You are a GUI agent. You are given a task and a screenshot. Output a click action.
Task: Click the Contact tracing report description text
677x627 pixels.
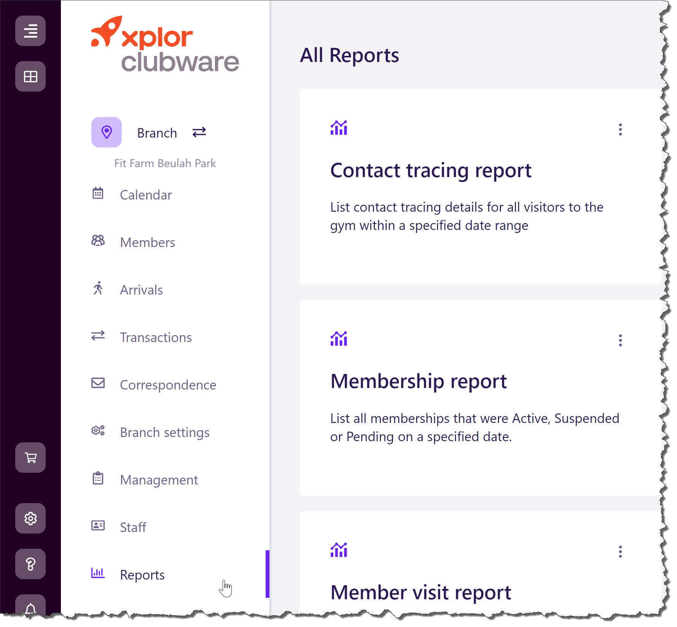coord(467,216)
